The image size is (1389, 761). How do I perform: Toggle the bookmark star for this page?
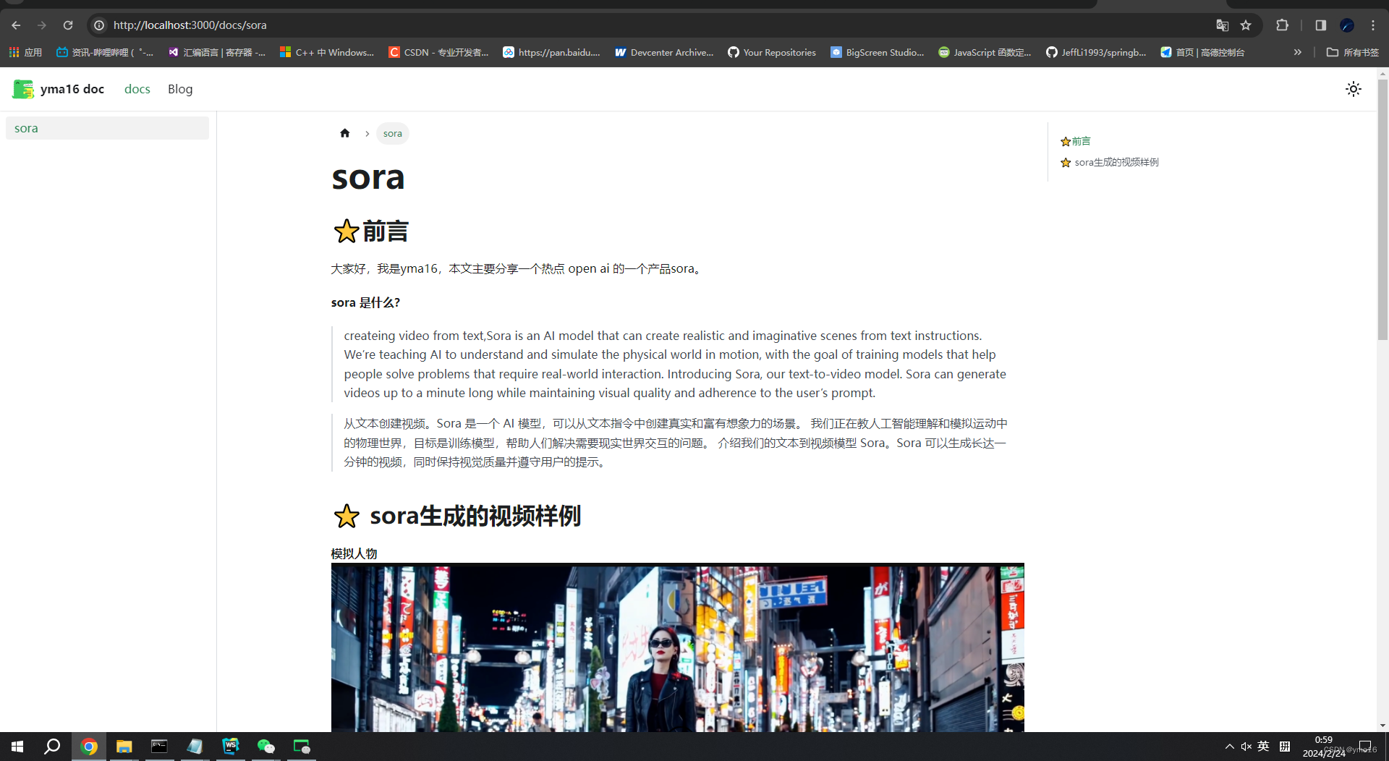click(x=1246, y=25)
